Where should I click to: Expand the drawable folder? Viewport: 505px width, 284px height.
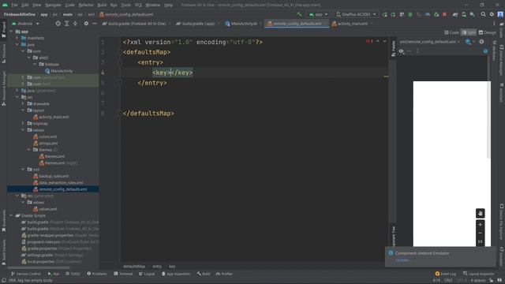point(23,103)
